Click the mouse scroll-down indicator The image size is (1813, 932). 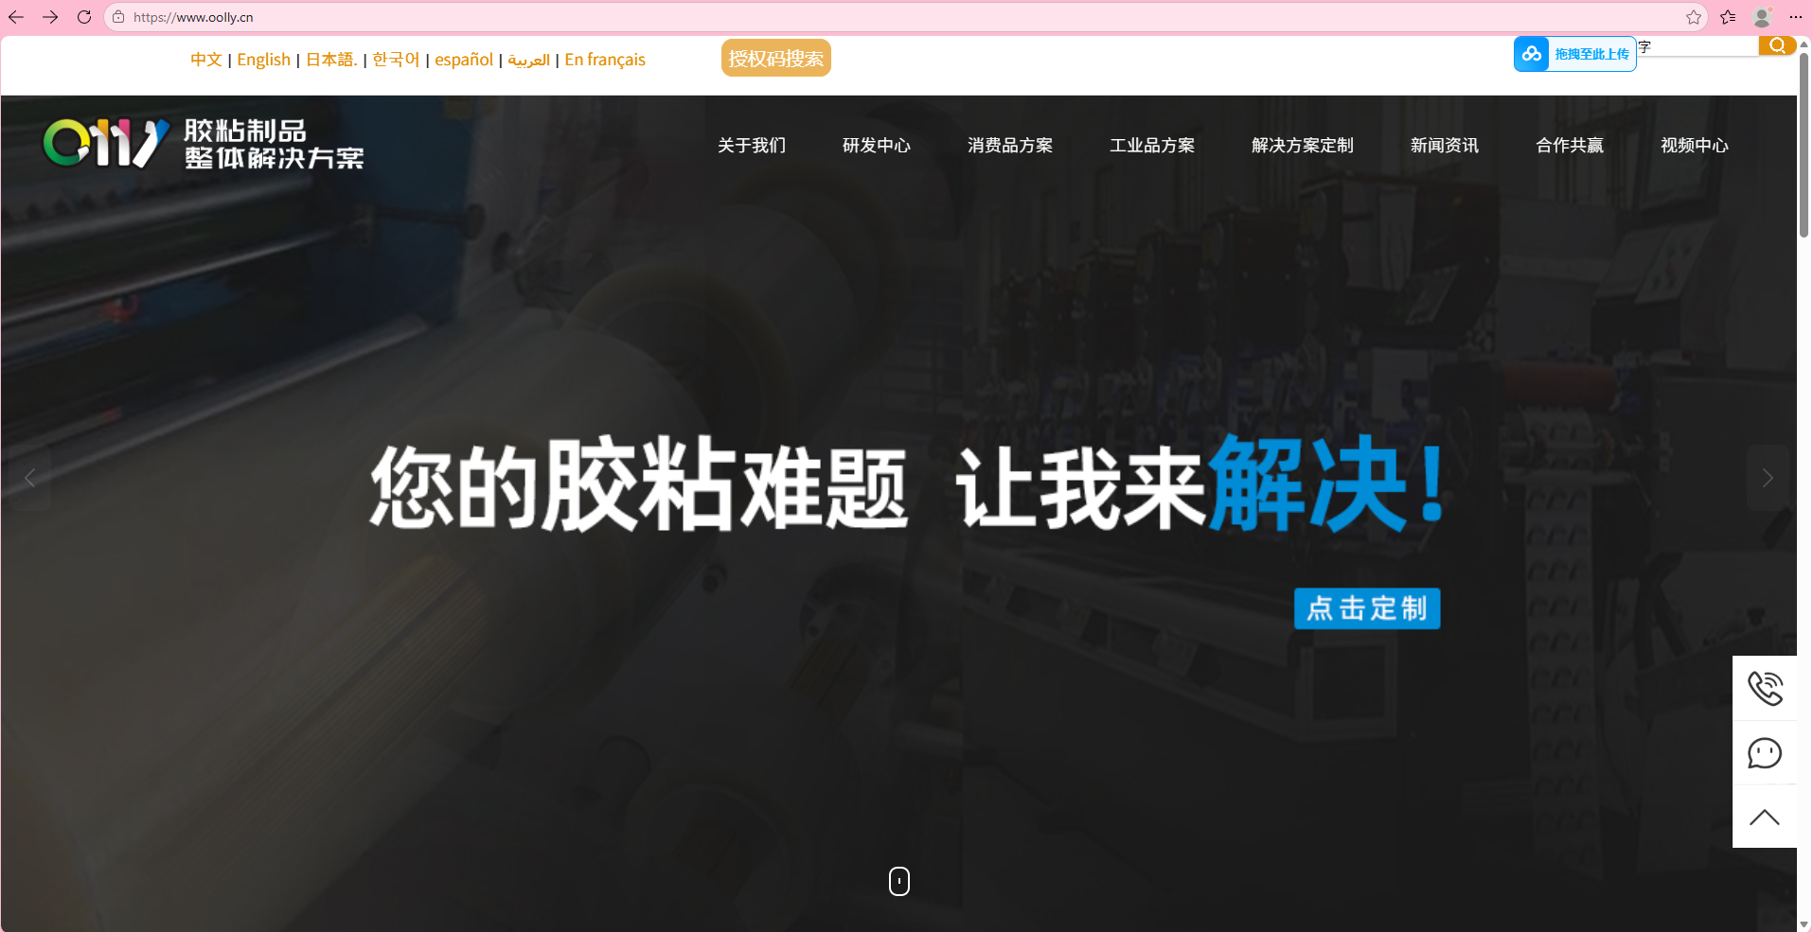899,881
